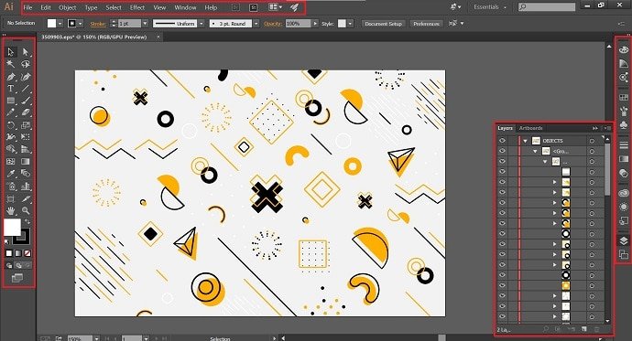Open the Symbols panel (club icon)
The width and height of the screenshot is (632, 341).
tap(624, 125)
